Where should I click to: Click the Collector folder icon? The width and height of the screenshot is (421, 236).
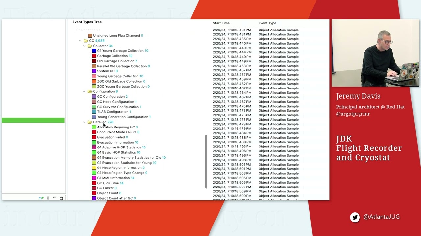[x=90, y=46]
